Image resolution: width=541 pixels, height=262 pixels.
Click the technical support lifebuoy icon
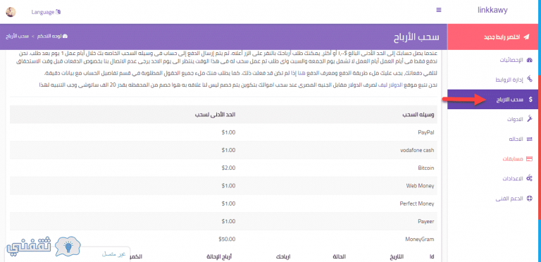click(530, 199)
